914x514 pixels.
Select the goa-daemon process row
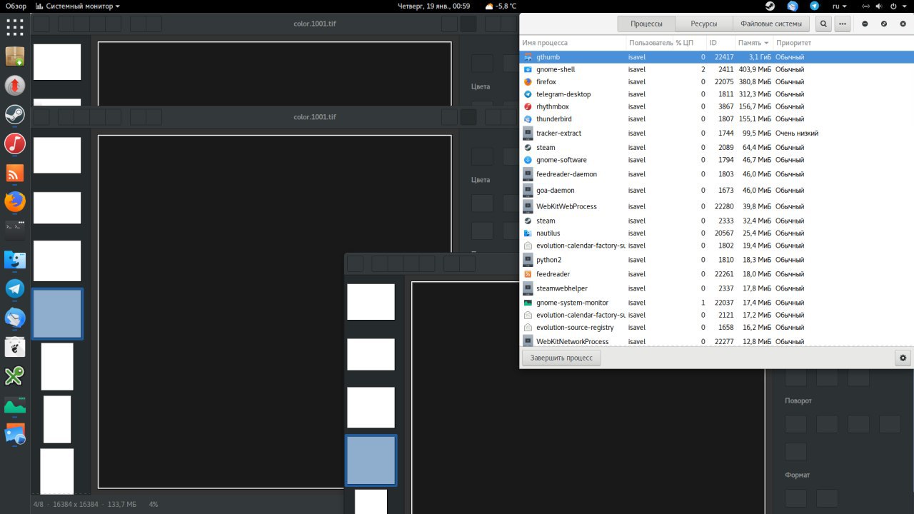(716, 190)
